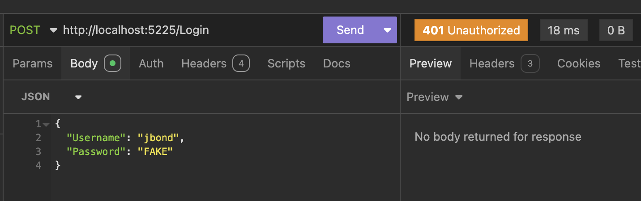This screenshot has width=641, height=201.
Task: Select the Body tab
Action: click(84, 63)
